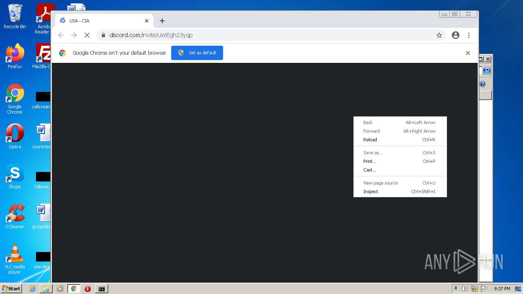Open the volume control in the tray
523x294 pixels.
coord(465,289)
